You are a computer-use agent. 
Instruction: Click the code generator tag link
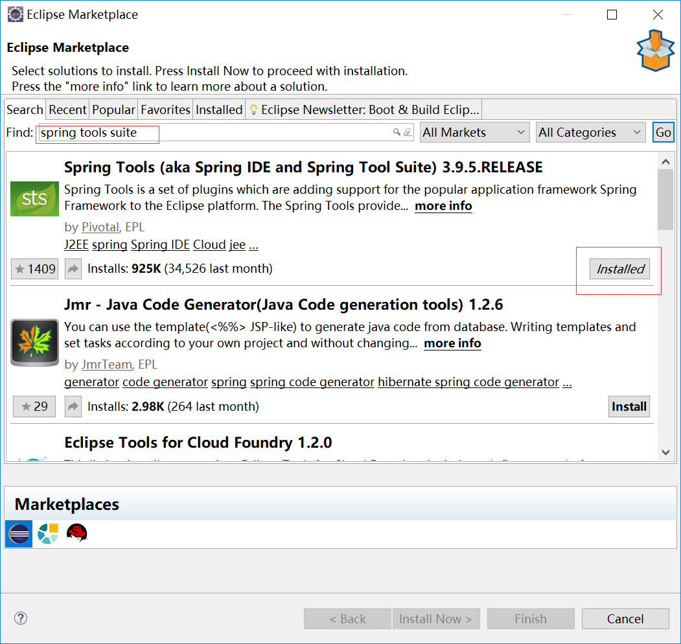165,382
